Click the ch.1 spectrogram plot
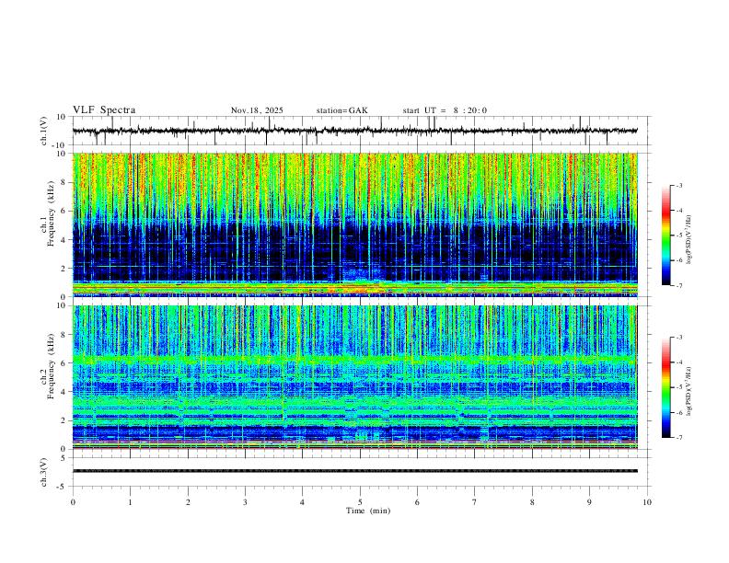This screenshot has width=729, height=563. pyautogui.click(x=355, y=224)
